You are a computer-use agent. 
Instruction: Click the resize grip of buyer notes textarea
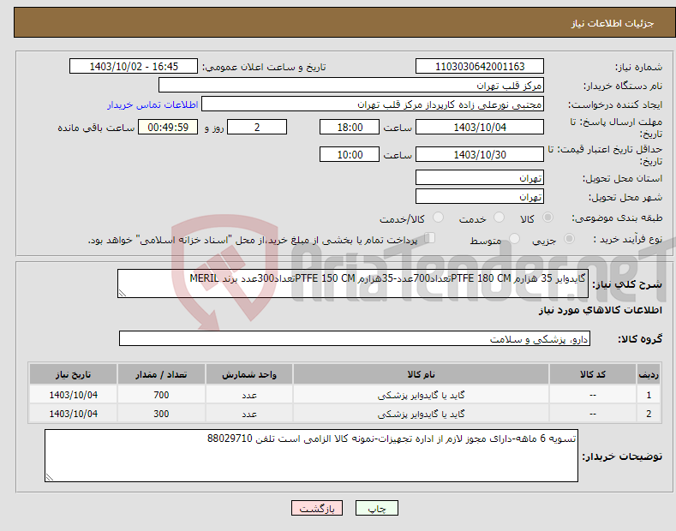(50, 477)
